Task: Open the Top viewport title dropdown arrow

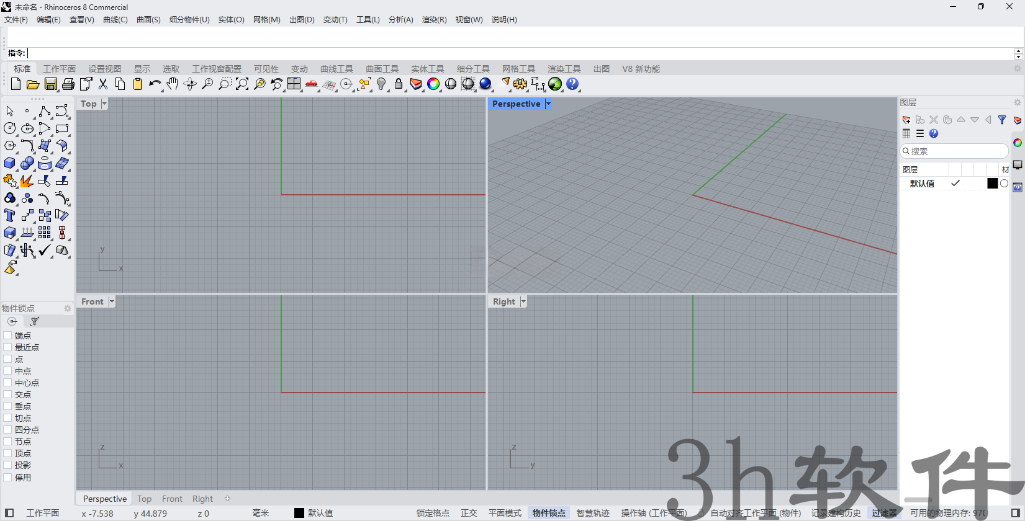Action: pyautogui.click(x=104, y=104)
